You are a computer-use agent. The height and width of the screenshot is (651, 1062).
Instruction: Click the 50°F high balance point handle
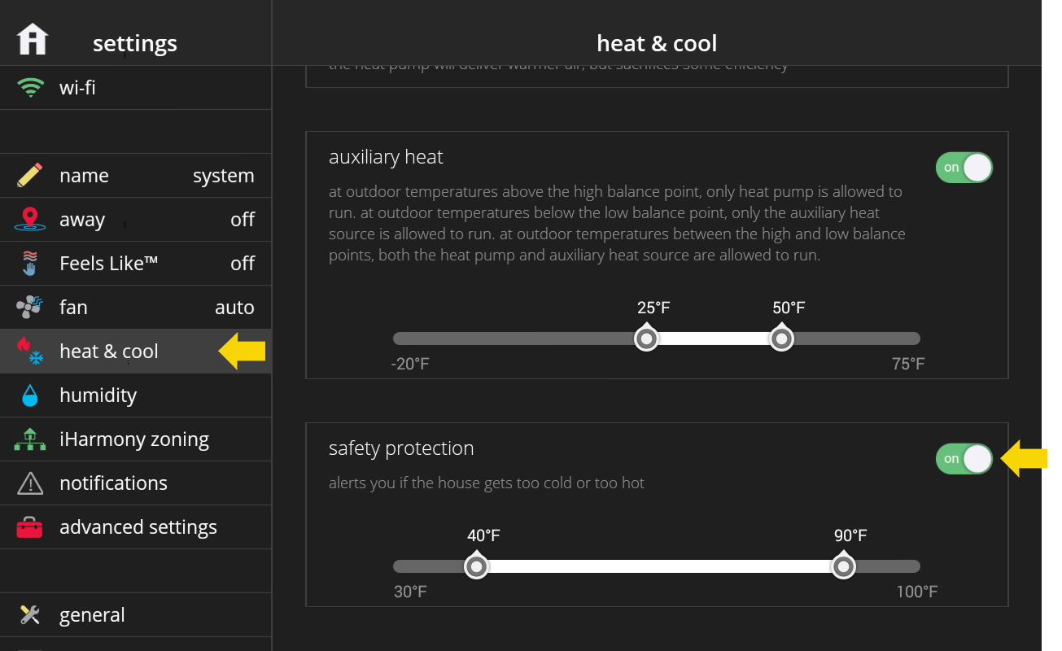point(782,338)
